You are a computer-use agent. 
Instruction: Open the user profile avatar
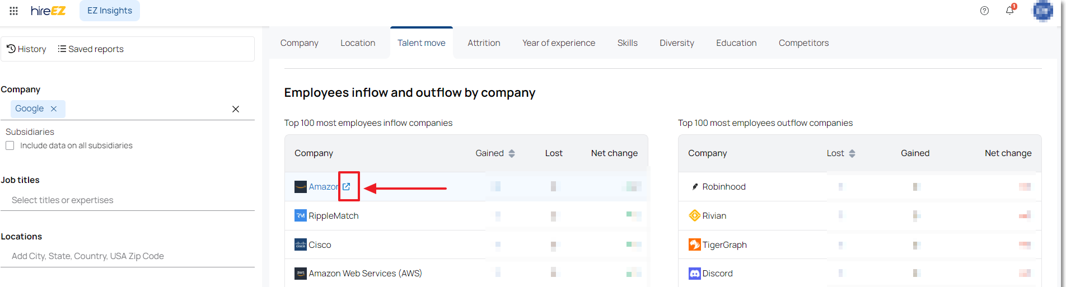(1042, 11)
